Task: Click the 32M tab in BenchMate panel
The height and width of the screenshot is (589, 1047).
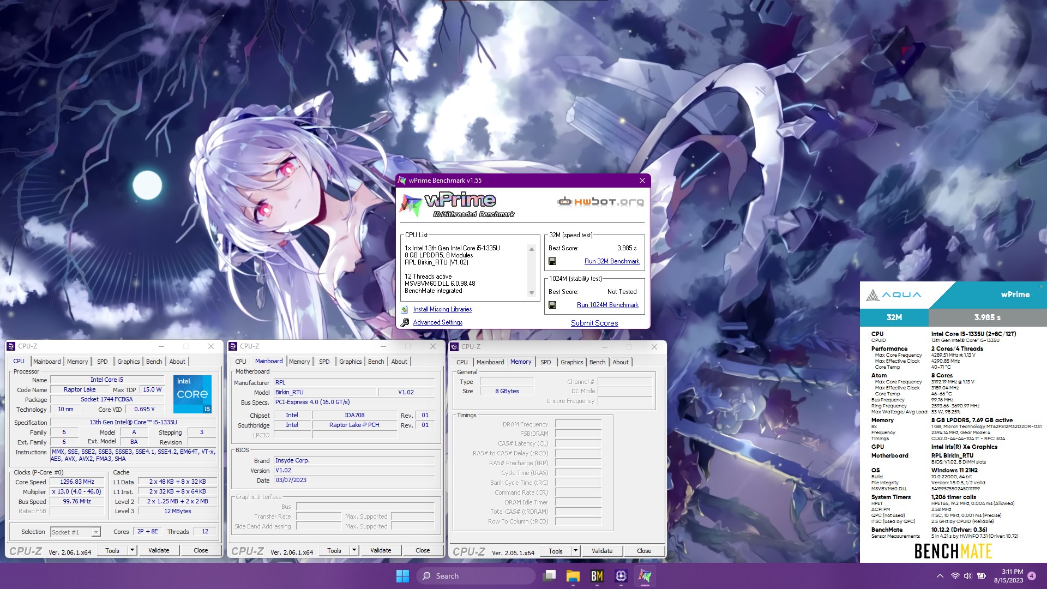Action: [894, 317]
